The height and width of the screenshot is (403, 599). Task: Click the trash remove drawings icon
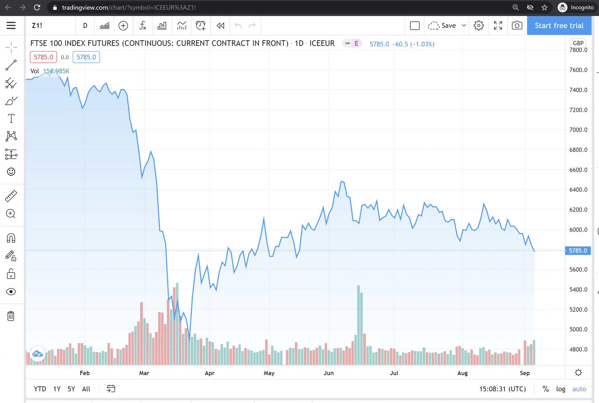[11, 316]
